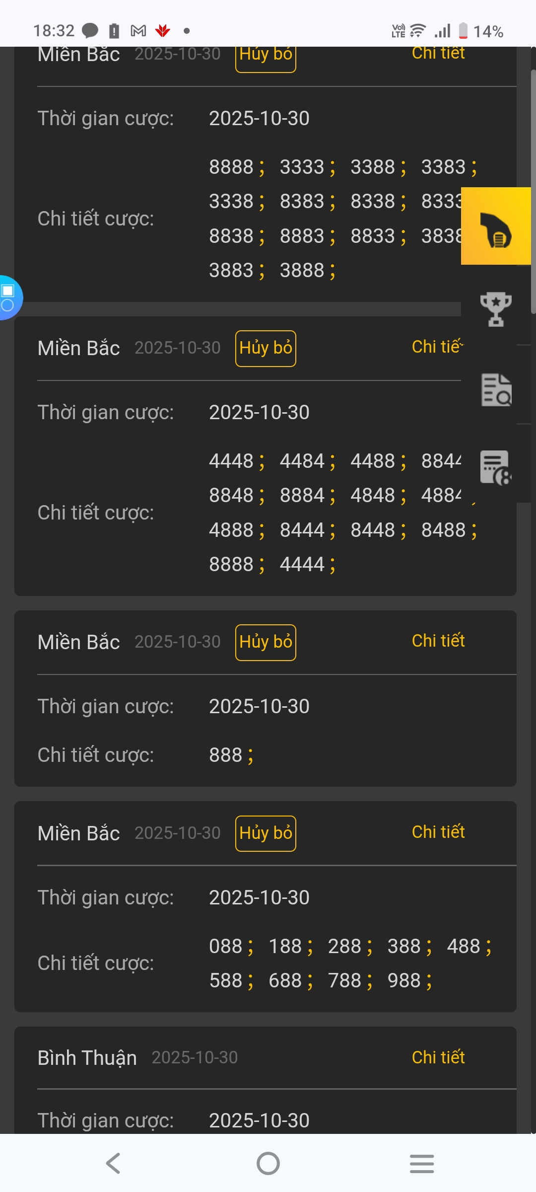
Task: Tap the yellow hand-with-coins floating icon
Action: [x=496, y=226]
